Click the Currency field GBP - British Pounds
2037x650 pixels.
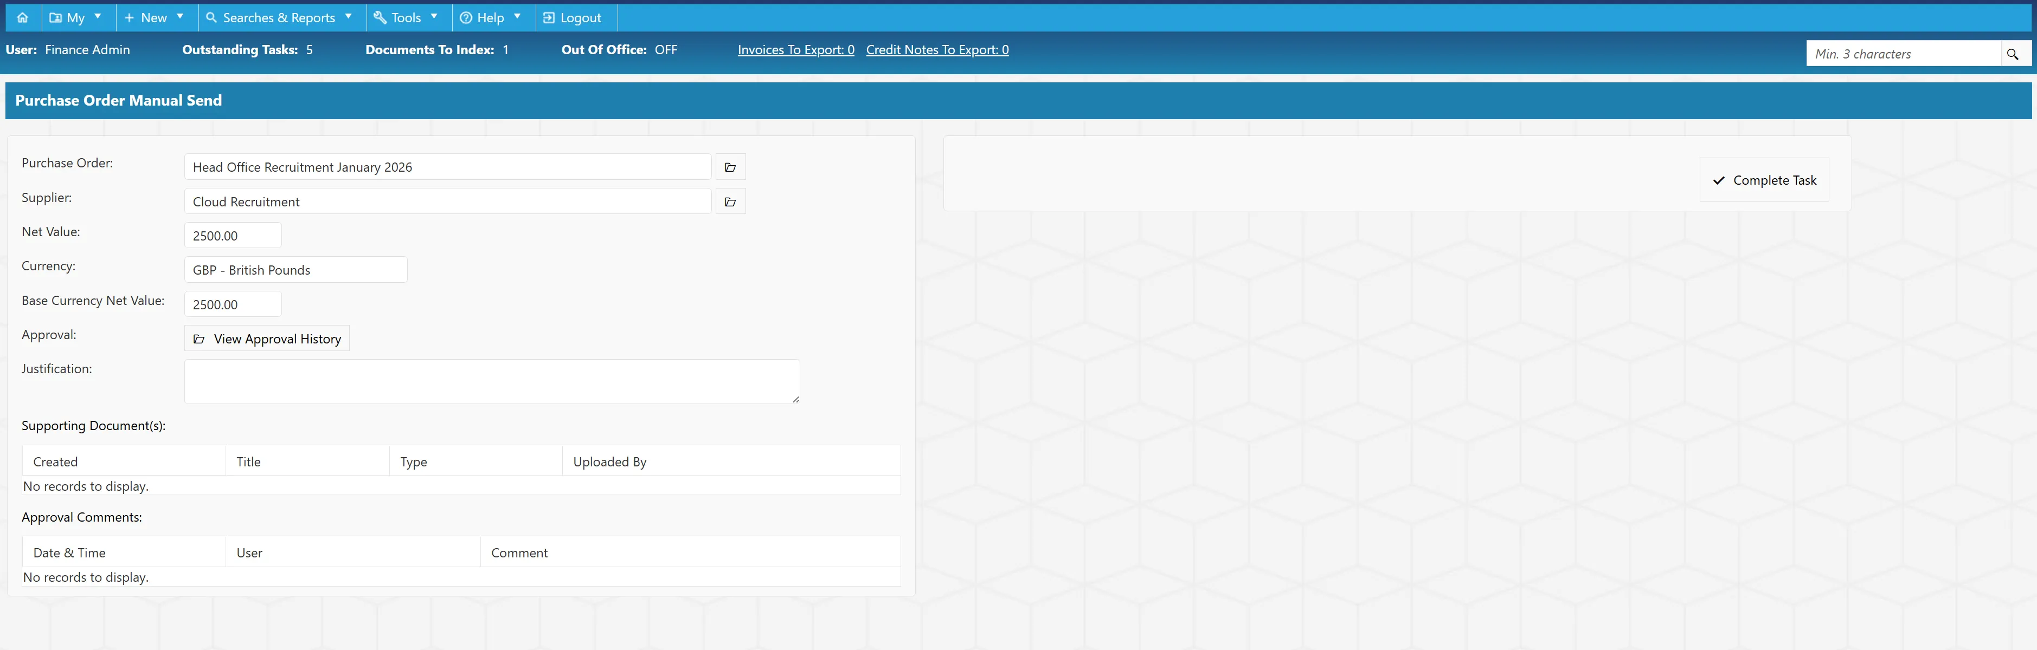click(x=295, y=270)
